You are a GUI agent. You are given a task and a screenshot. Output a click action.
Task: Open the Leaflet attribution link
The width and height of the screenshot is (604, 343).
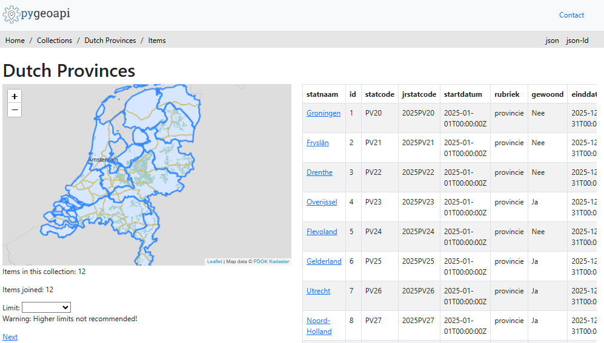pos(214,261)
